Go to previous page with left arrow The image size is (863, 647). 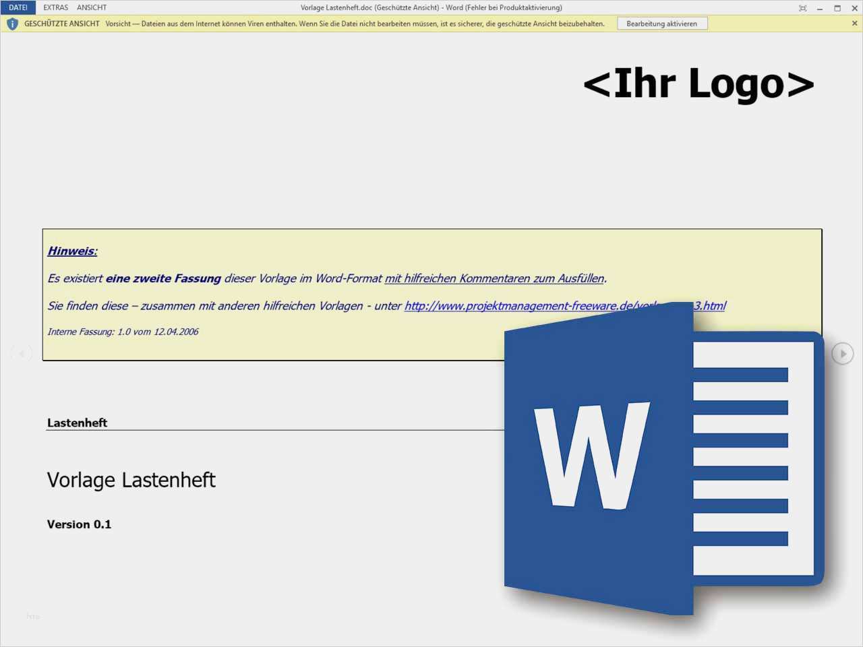pos(21,354)
